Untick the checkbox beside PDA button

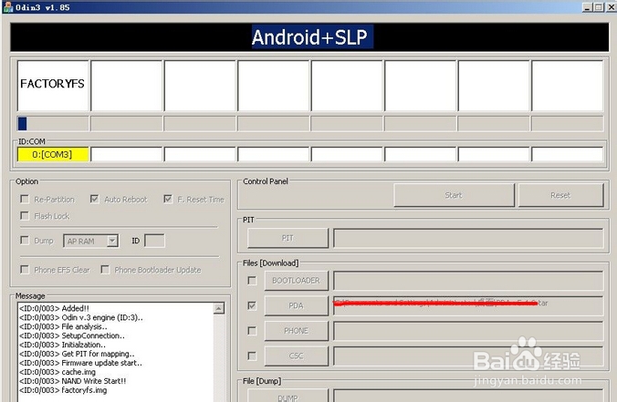252,305
